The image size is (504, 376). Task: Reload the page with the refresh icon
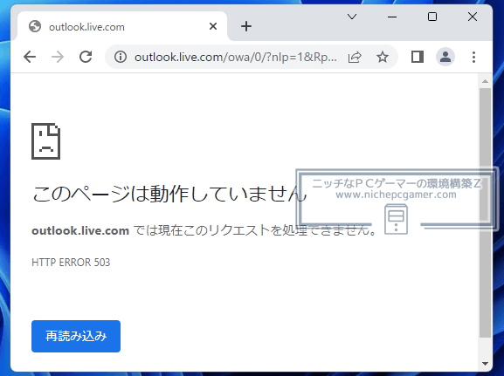click(x=86, y=57)
